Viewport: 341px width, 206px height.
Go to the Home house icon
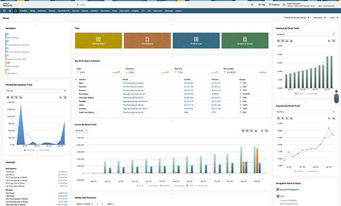[x=15, y=11]
